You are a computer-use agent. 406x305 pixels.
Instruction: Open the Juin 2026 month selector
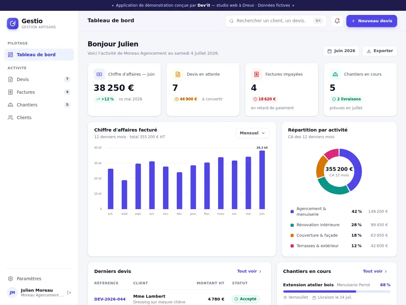(x=341, y=51)
